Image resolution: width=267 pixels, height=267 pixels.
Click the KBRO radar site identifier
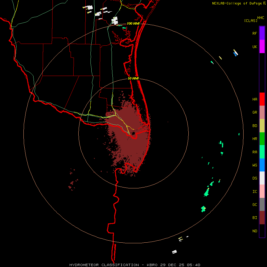pyautogui.click(x=152, y=265)
